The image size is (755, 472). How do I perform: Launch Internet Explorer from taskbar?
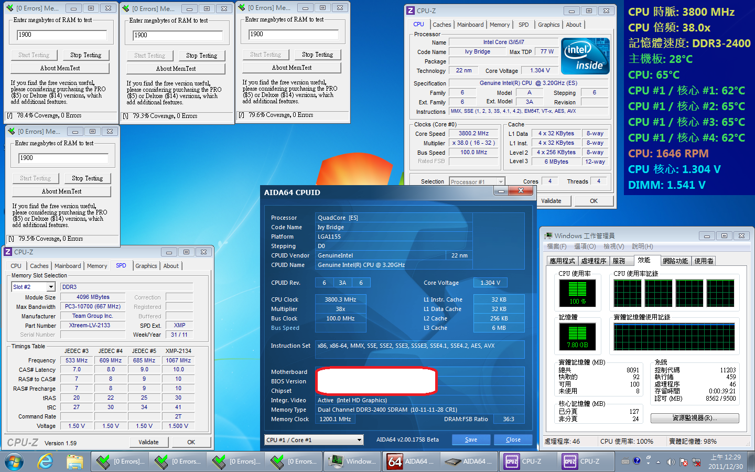[46, 462]
